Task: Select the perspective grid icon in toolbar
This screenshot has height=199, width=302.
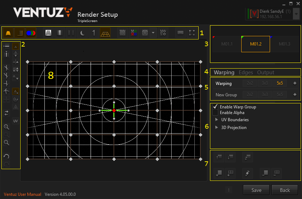Action: (105, 33)
